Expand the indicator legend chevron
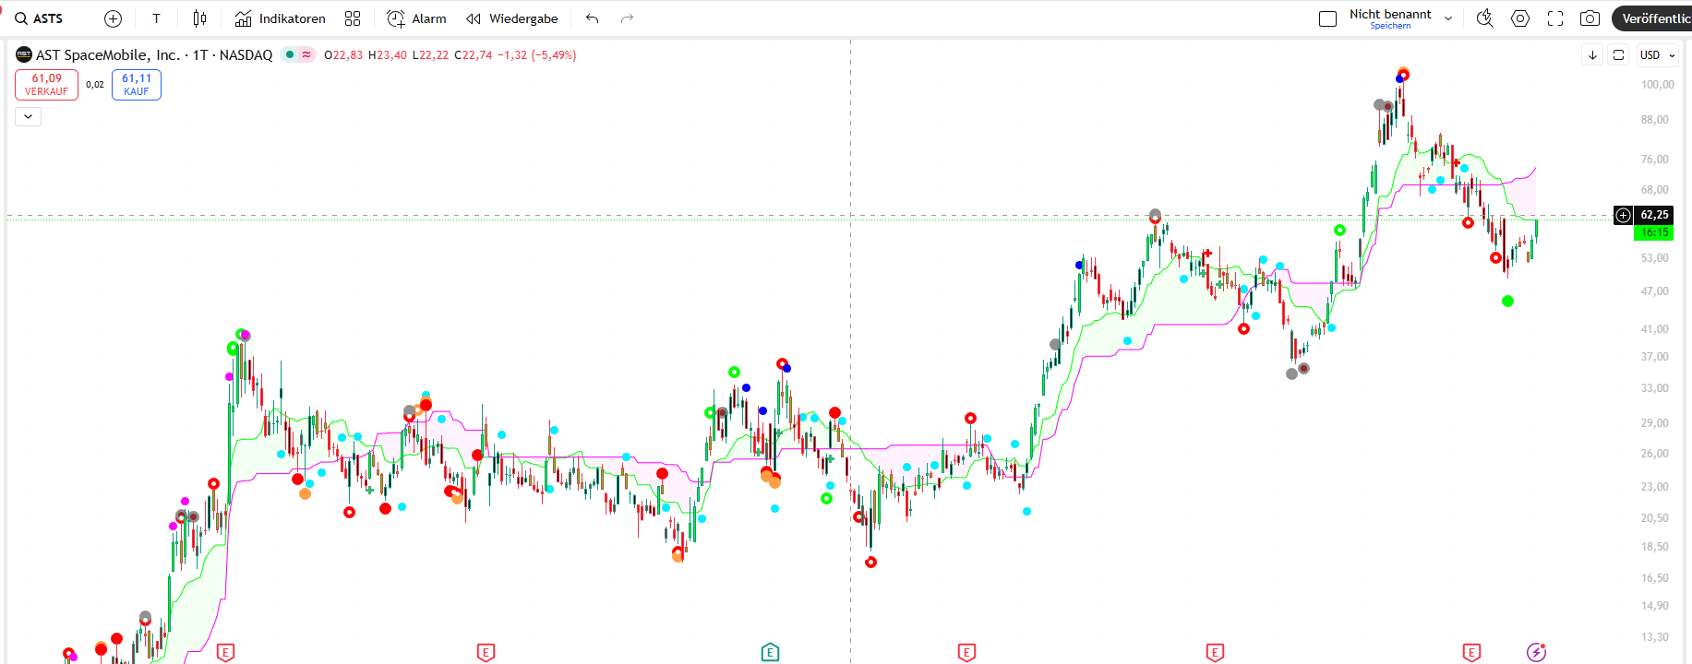Viewport: 1692px width, 664px height. pyautogui.click(x=28, y=116)
